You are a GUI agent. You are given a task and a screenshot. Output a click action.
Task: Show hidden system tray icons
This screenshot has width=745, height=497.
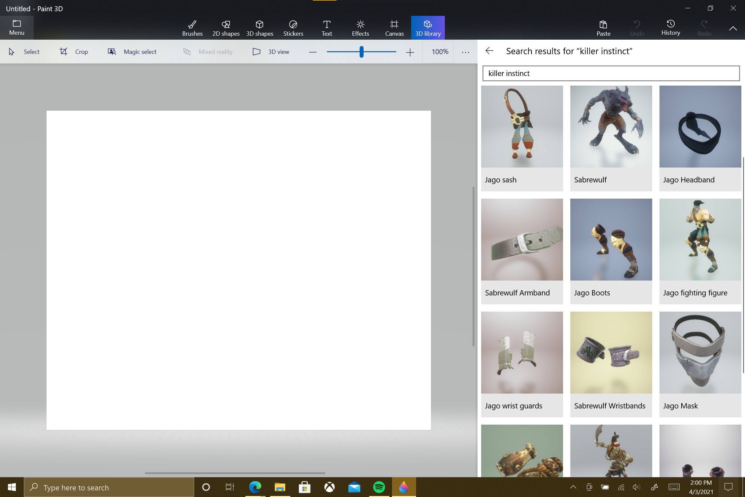coord(573,487)
